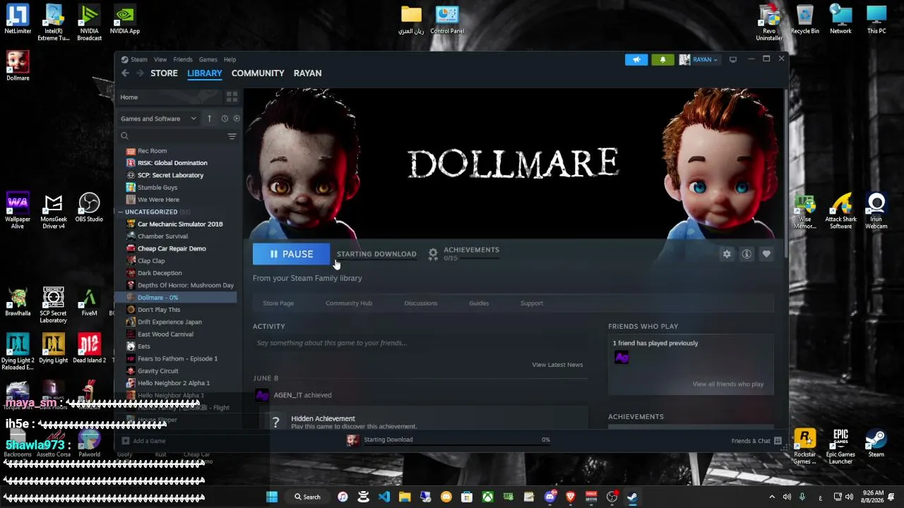This screenshot has width=904, height=508.
Task: Open the Dollmare Community Hub link
Action: tap(349, 303)
